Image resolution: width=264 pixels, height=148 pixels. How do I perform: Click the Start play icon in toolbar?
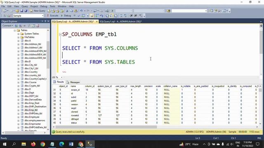point(112,11)
